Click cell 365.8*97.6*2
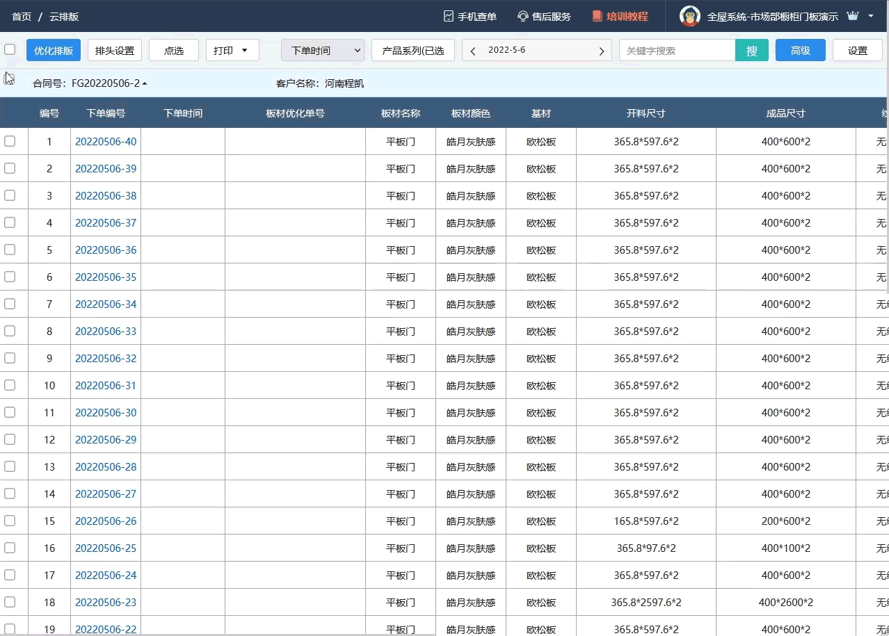 646,548
